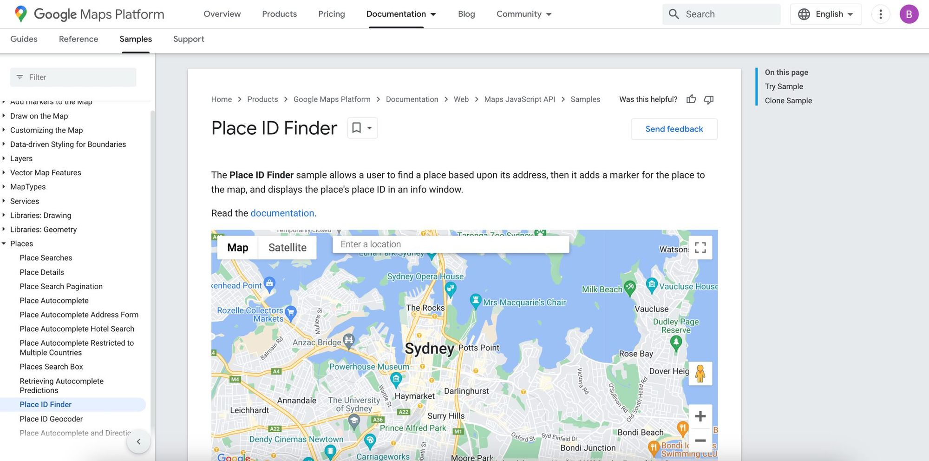The width and height of the screenshot is (929, 461).
Task: Click the thumbs down not helpful icon
Action: [x=709, y=99]
